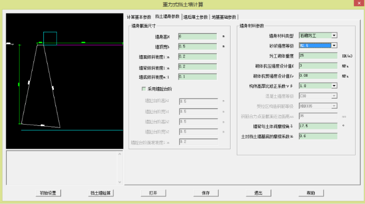Viewport: 365px width, 204px height.
Task: Open the 受拉区构造钢筋等级 HRB335 dropdown
Action: coord(334,106)
